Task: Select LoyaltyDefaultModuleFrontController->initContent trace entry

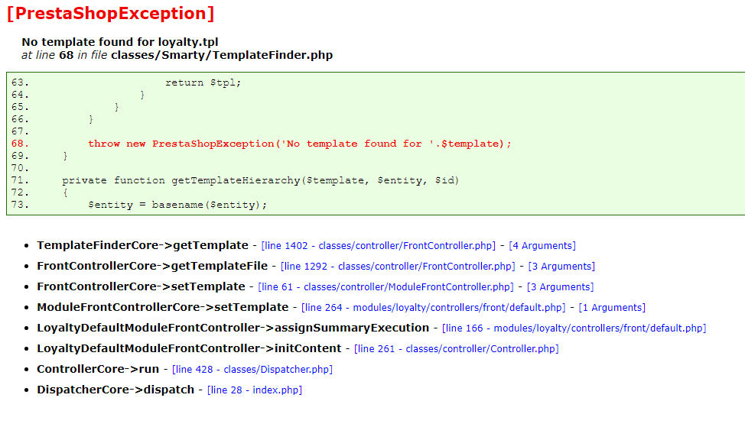Action: 189,348
